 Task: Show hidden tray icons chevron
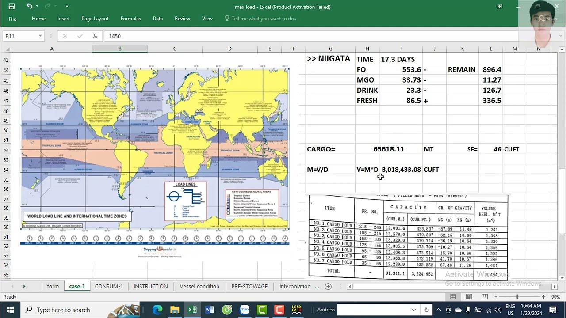pos(438,310)
